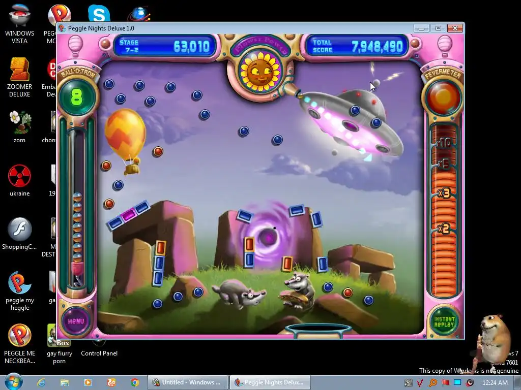The image size is (521, 390).
Task: Click the ball catcher bucket at the bottom
Action: click(x=318, y=330)
